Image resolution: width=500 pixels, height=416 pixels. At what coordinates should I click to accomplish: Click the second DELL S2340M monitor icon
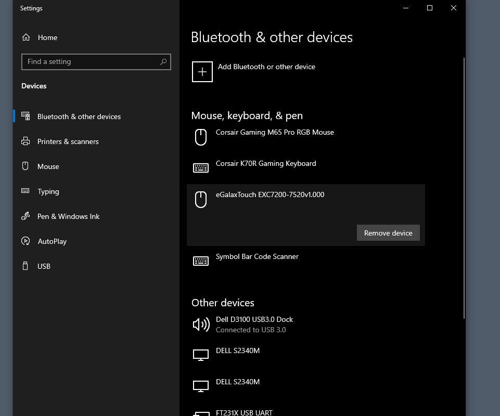[201, 386]
